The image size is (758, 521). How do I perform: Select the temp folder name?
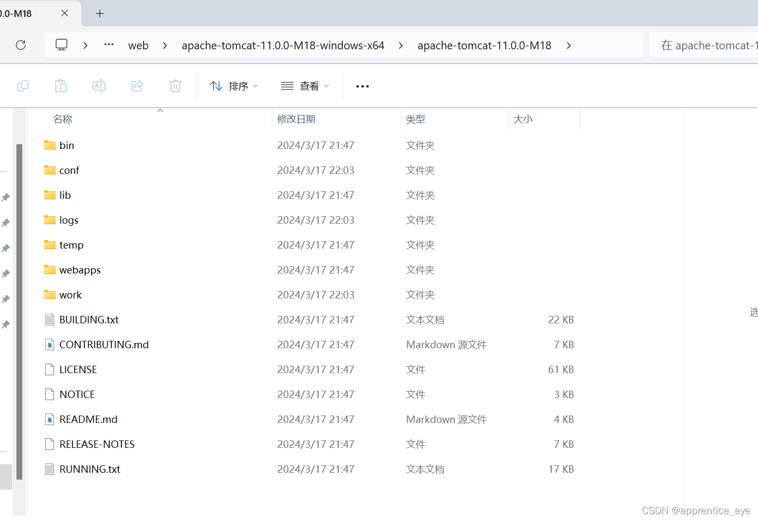(72, 245)
